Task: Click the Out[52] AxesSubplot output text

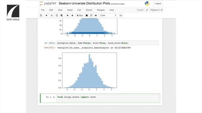Action: pyautogui.click(x=94, y=48)
